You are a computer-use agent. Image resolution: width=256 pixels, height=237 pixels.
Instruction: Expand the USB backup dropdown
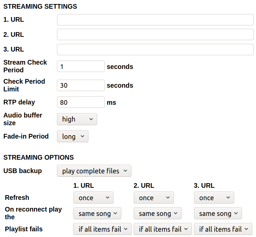pyautogui.click(x=94, y=171)
